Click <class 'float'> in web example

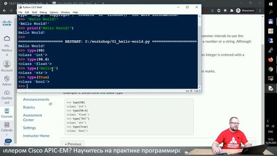[x=78, y=114]
